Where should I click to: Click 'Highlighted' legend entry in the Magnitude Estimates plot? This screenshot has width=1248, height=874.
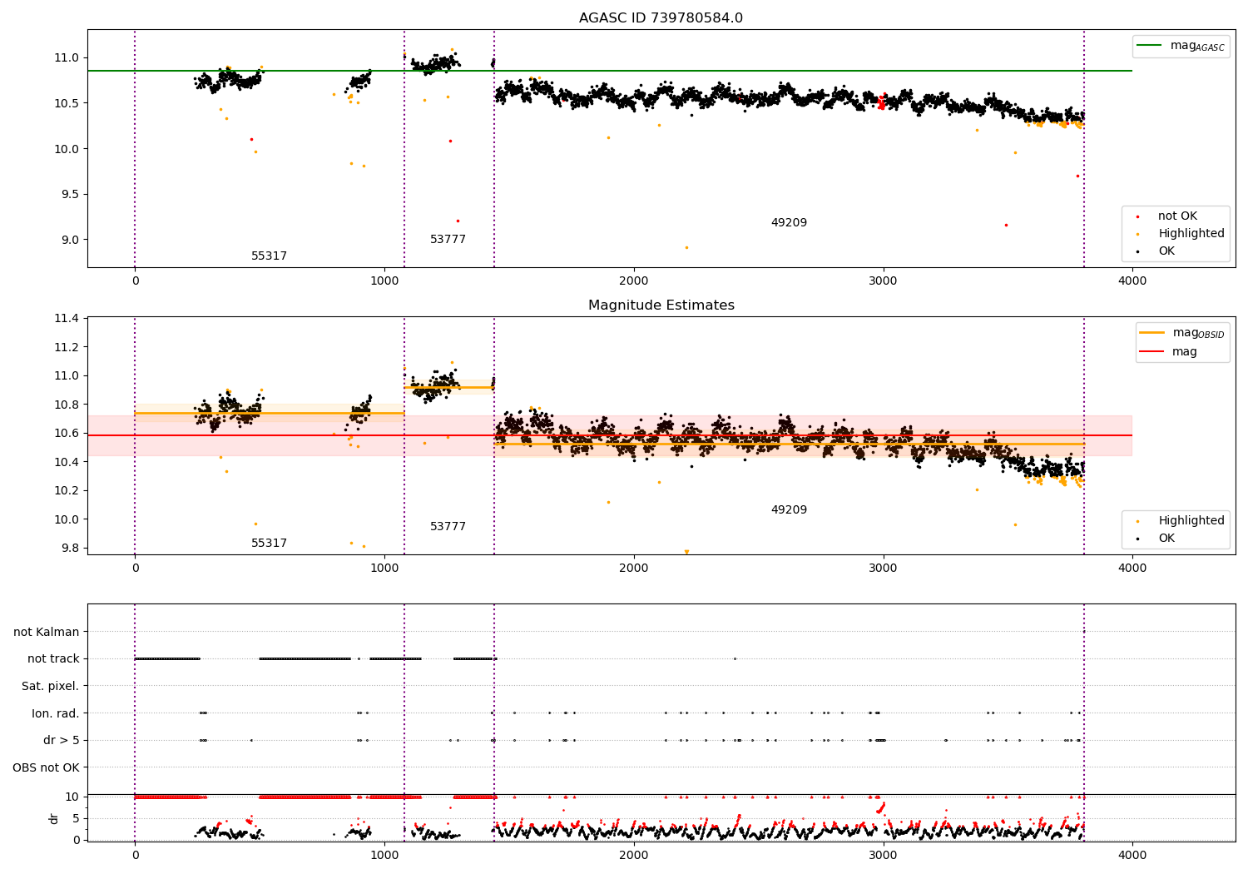click(x=1191, y=521)
